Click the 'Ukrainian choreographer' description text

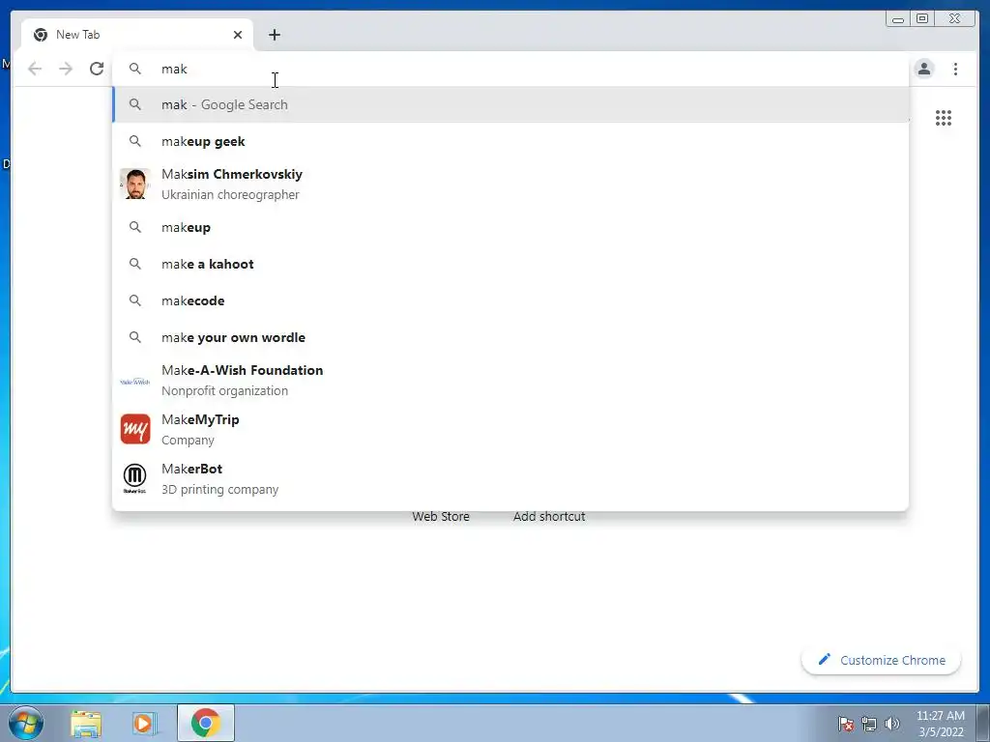coord(230,195)
